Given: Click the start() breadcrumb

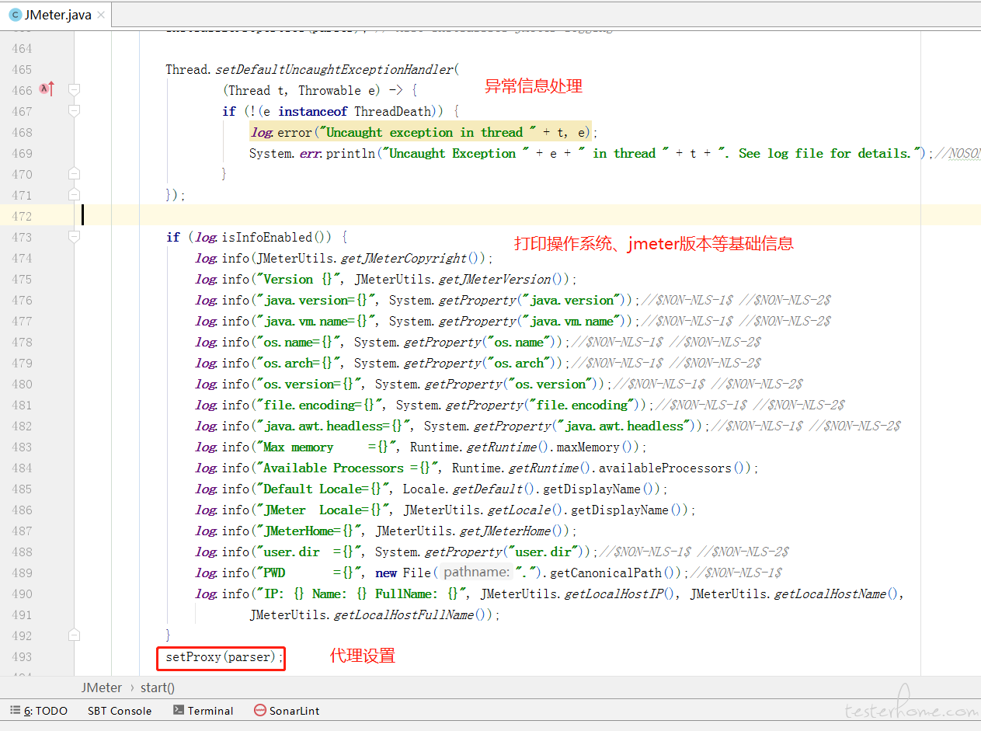Looking at the screenshot, I should pos(158,687).
